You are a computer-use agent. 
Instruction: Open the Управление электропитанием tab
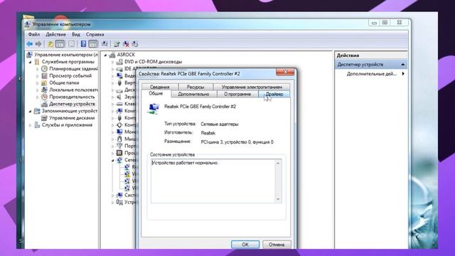click(252, 87)
